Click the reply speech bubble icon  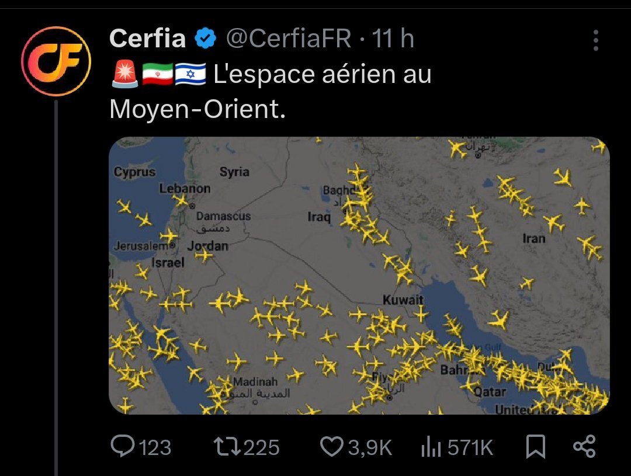[x=122, y=447]
